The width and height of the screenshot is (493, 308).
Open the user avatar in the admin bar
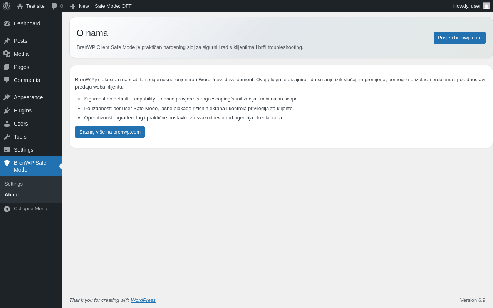(486, 6)
